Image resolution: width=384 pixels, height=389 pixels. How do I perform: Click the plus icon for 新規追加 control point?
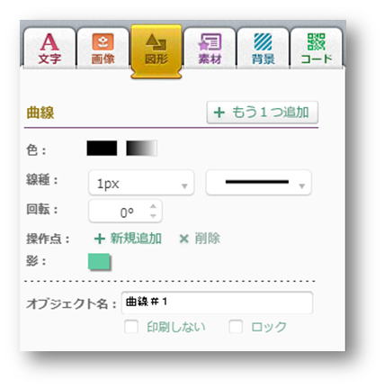click(100, 239)
